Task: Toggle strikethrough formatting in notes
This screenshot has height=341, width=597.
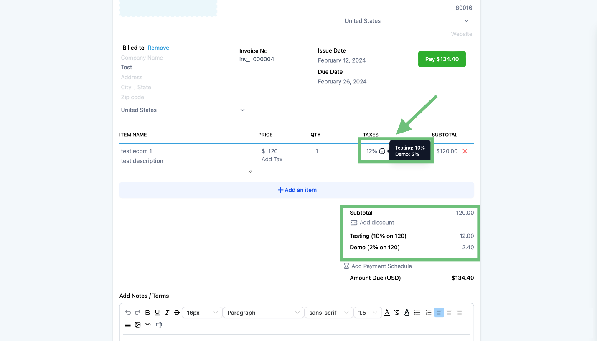Action: [177, 313]
